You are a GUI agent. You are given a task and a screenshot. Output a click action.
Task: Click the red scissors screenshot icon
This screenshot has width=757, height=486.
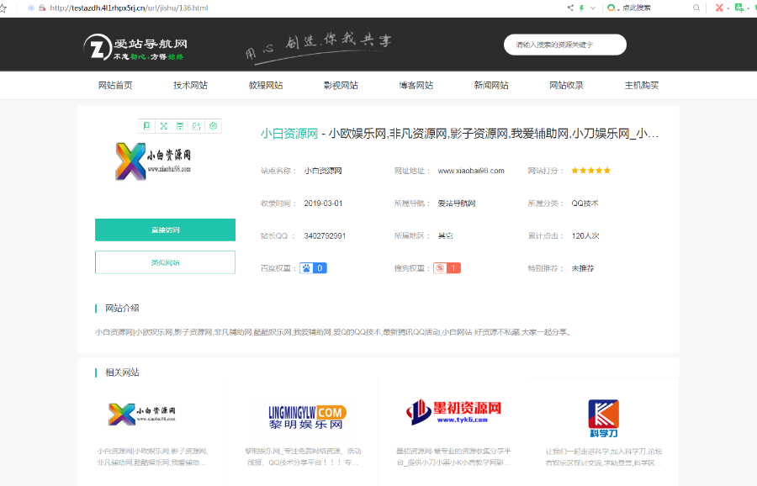(x=719, y=8)
